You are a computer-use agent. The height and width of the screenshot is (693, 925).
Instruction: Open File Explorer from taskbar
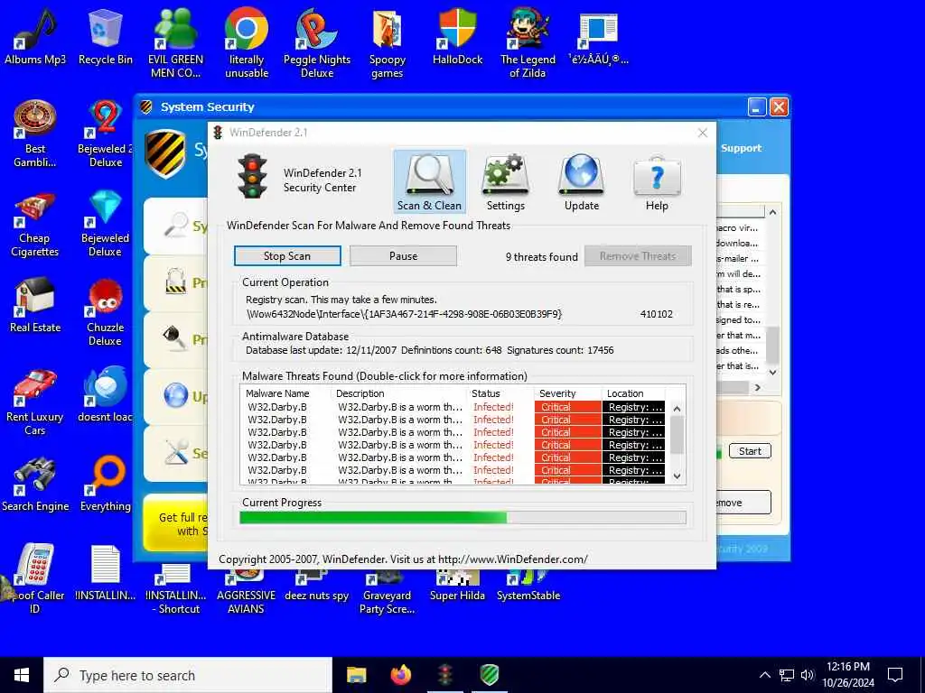point(356,675)
